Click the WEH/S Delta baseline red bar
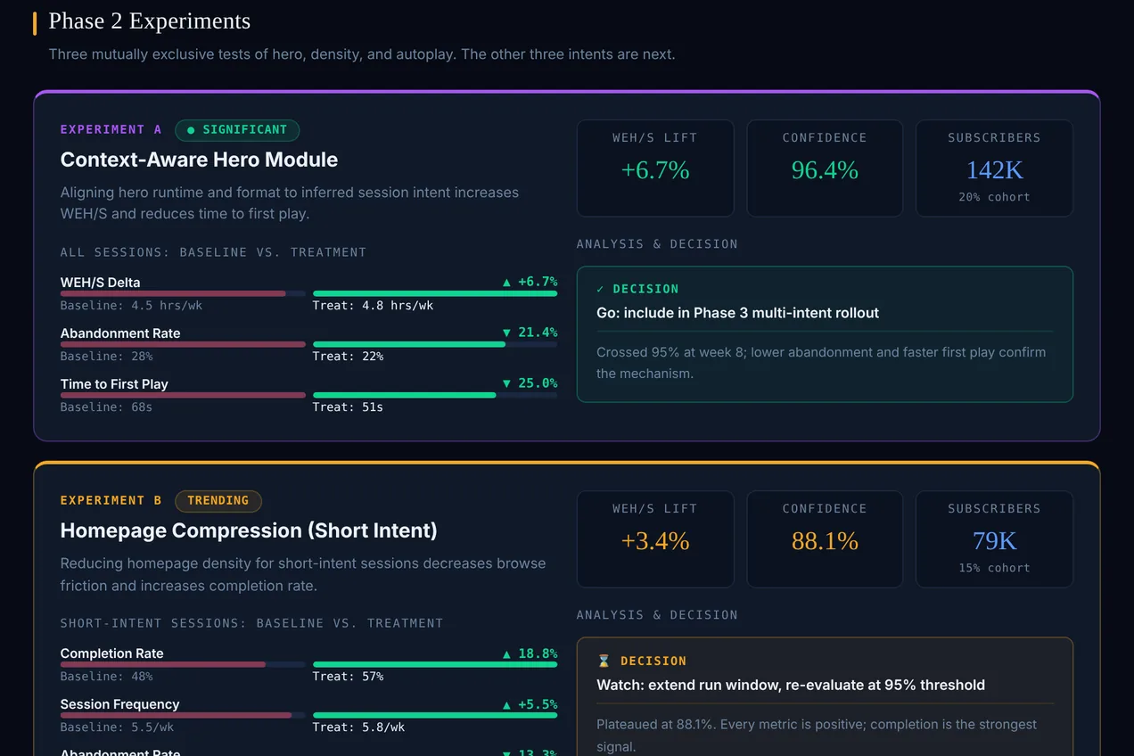 click(173, 293)
